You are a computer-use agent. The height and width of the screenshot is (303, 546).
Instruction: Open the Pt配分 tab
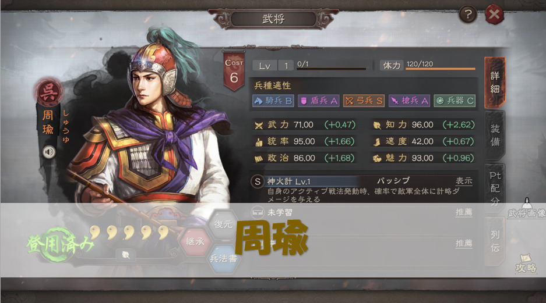495,188
